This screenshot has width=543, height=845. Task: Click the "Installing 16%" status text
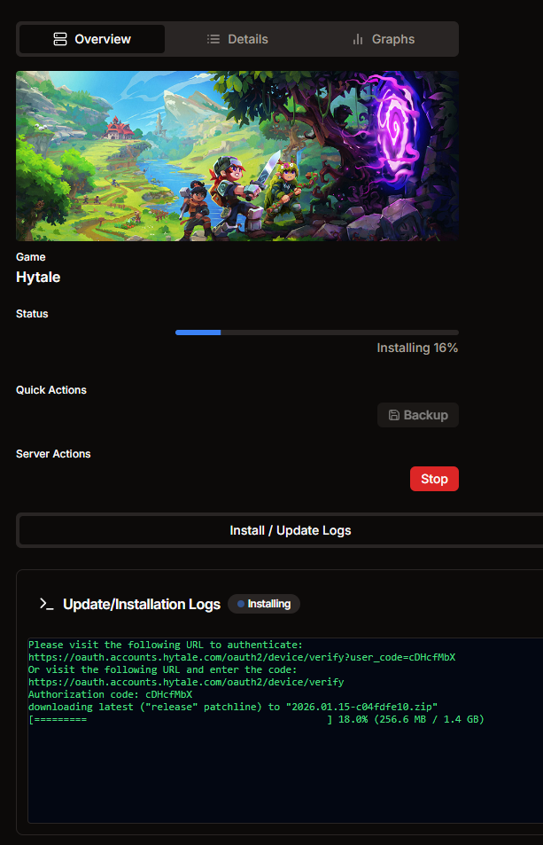coord(417,348)
